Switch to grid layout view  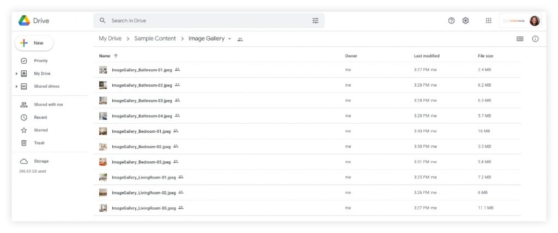[520, 39]
